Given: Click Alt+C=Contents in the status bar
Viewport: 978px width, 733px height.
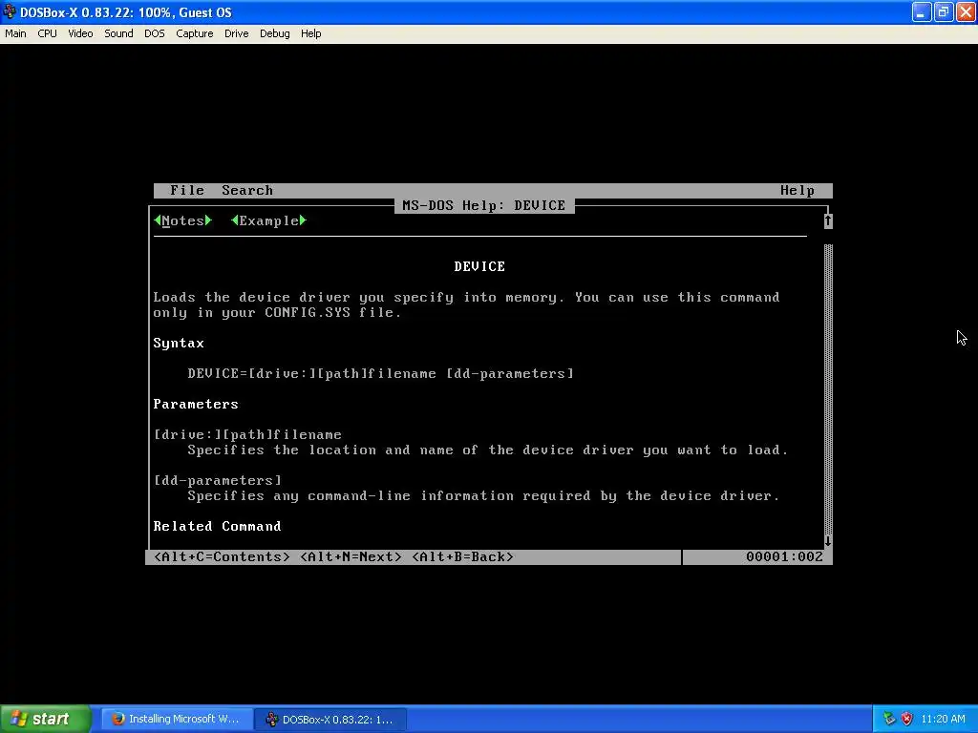Looking at the screenshot, I should point(222,556).
